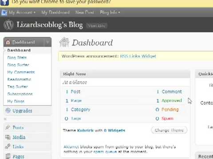Click the Right Now widget header
Viewport: 213px width, 159px height.
pyautogui.click(x=125, y=74)
